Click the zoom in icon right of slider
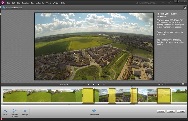Image resolution: width=188 pixels, height=121 pixels. pos(183,84)
